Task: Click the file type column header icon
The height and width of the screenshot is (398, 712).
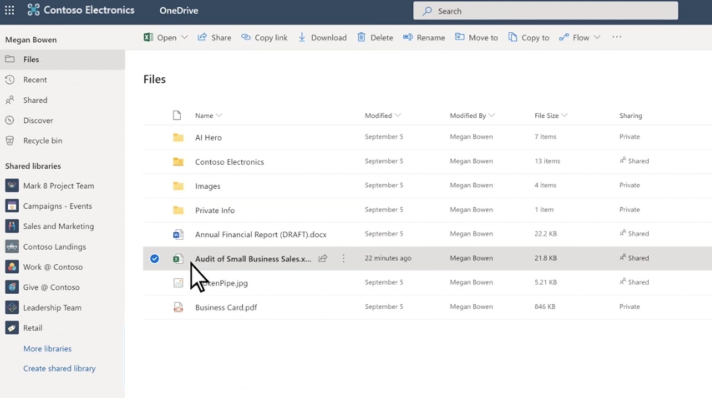Action: 177,115
